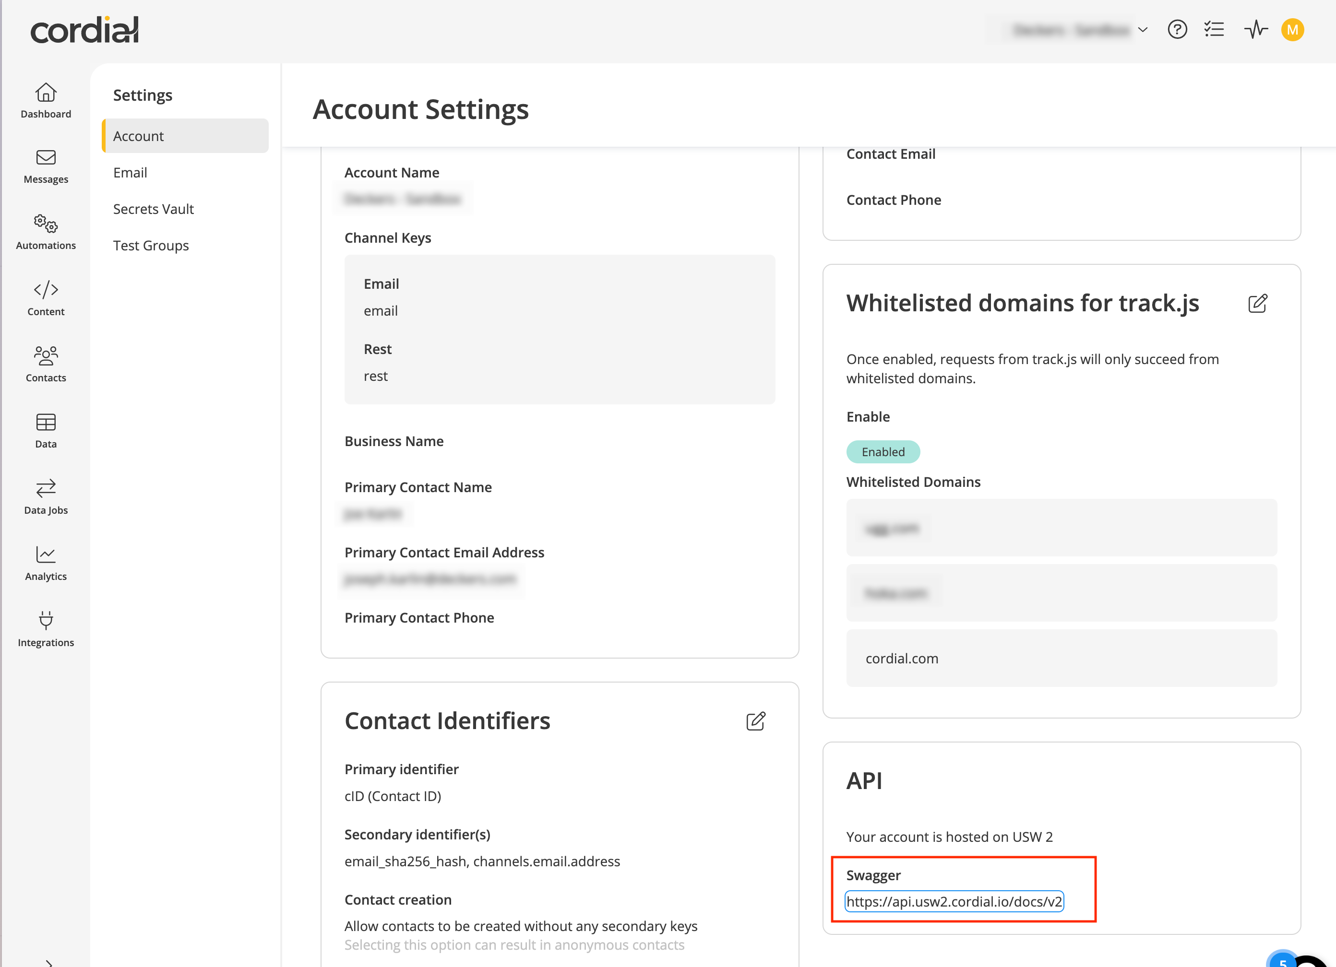
Task: Click the 'email' channel key value
Action: coord(381,311)
